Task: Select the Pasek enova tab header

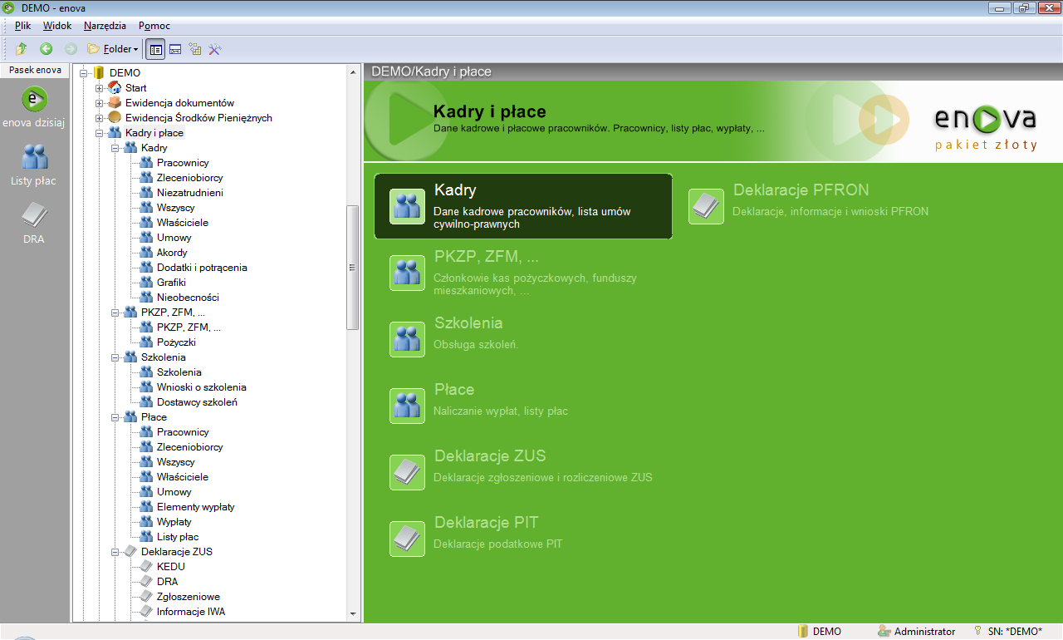Action: click(34, 71)
